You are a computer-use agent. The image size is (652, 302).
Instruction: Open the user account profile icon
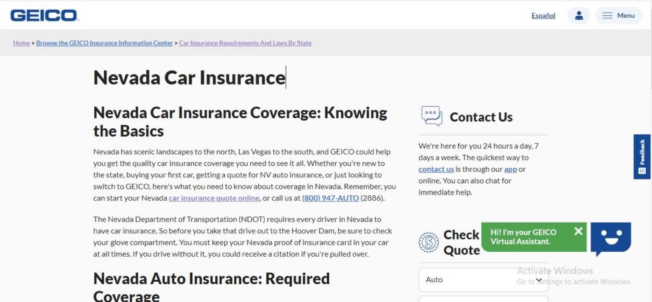(578, 15)
